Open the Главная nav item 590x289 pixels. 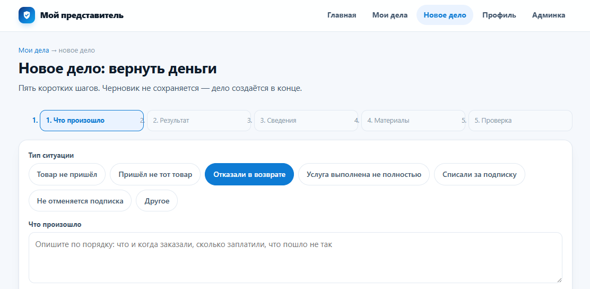(x=342, y=15)
